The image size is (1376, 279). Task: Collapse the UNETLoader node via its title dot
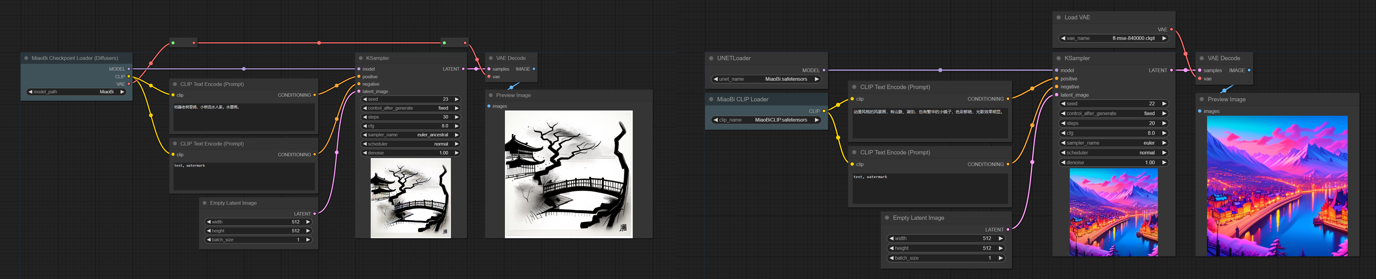711,58
